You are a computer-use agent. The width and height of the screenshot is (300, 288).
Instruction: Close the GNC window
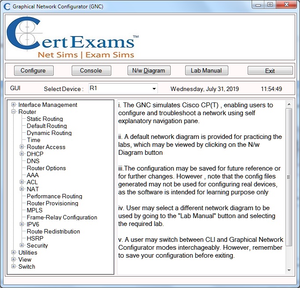click(286, 4)
